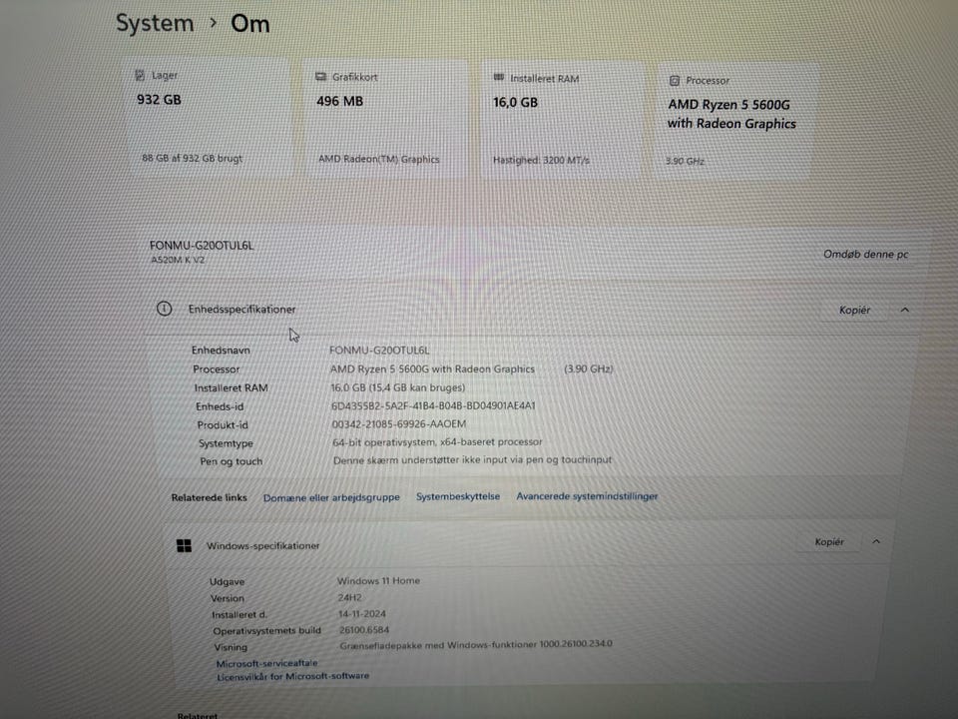The width and height of the screenshot is (958, 719).
Task: Click the AMD Radeon(TM) Graphics caption
Action: 379,159
